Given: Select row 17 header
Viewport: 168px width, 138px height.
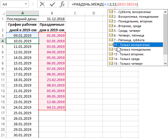Looking at the screenshot, I should (x=3, y=113).
